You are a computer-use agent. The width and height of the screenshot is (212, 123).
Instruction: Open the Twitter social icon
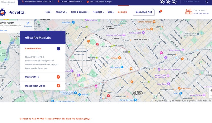point(174,2)
